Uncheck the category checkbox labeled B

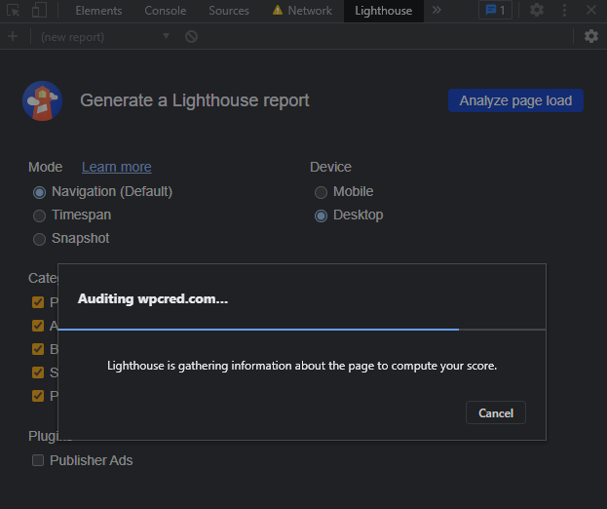click(x=38, y=349)
